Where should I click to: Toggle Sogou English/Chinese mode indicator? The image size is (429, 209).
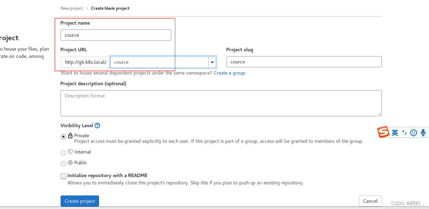(395, 133)
